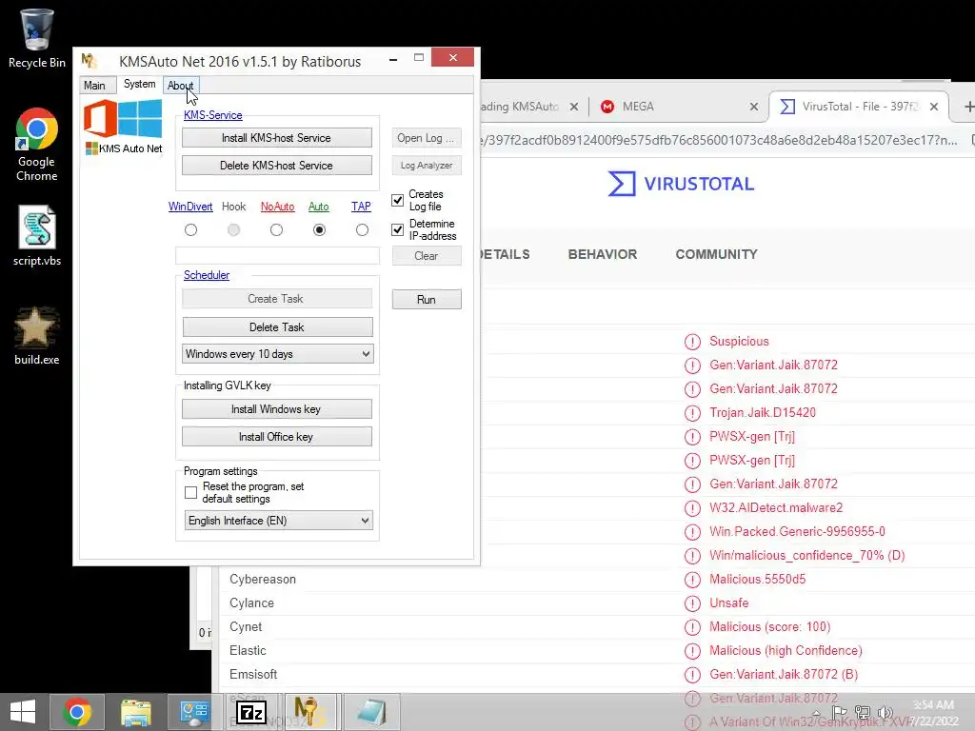
Task: Click the VirusTotal logo in the browser
Action: click(681, 184)
